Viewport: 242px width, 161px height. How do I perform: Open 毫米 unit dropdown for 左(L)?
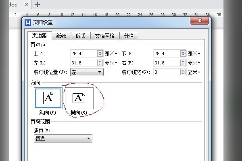tap(111, 63)
